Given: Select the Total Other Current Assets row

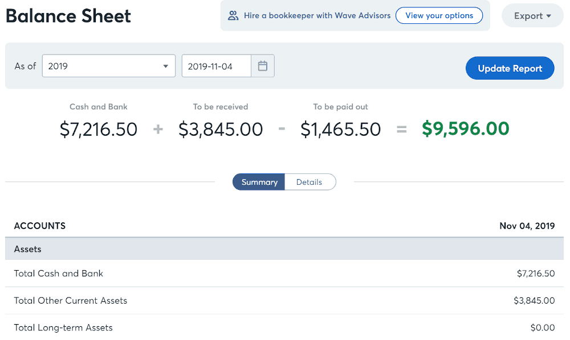Looking at the screenshot, I should (284, 301).
